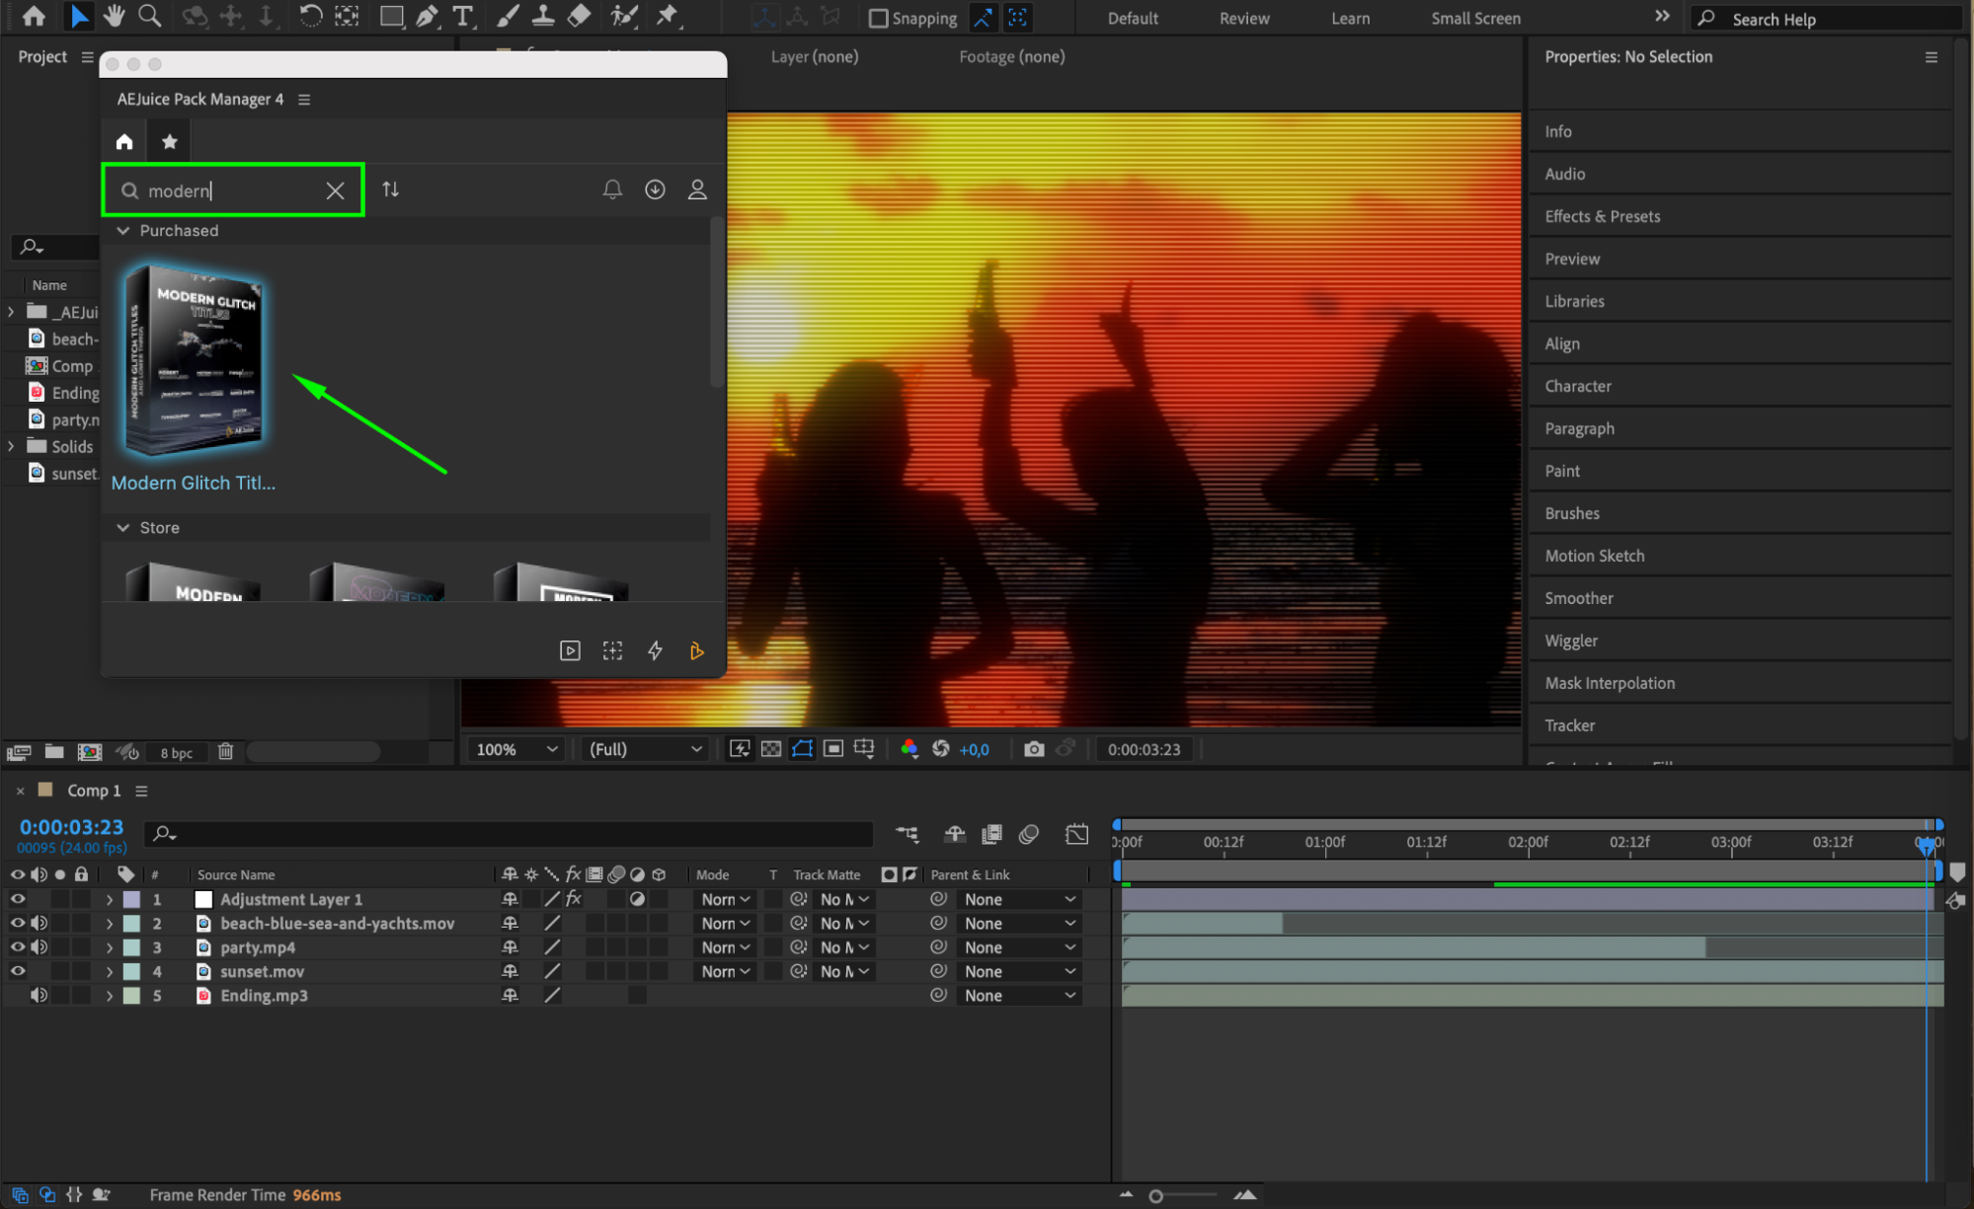Click the snapshot camera icon
The image size is (1974, 1209).
point(1034,749)
